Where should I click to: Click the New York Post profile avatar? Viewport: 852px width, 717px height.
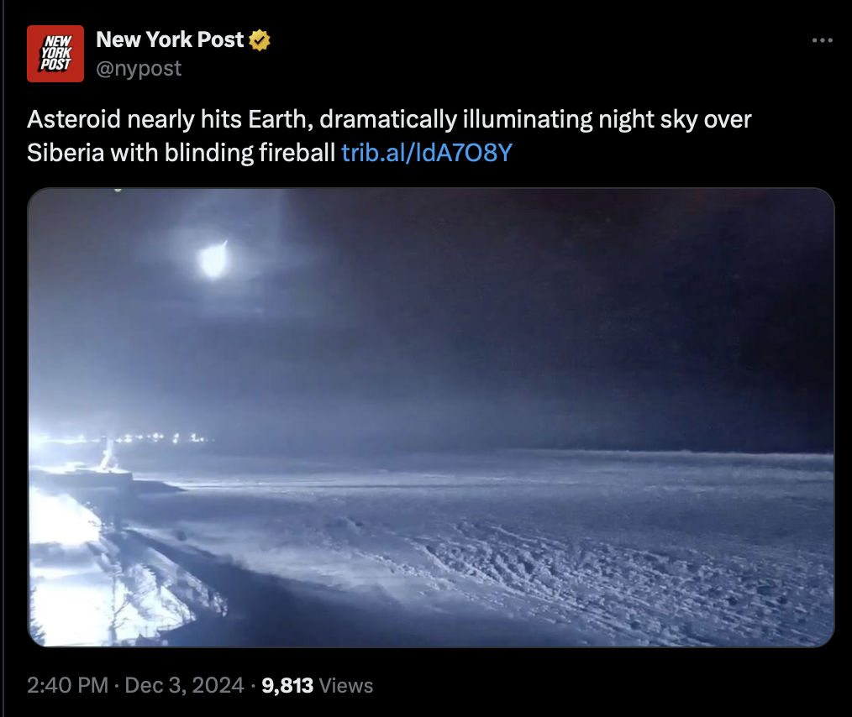coord(55,54)
